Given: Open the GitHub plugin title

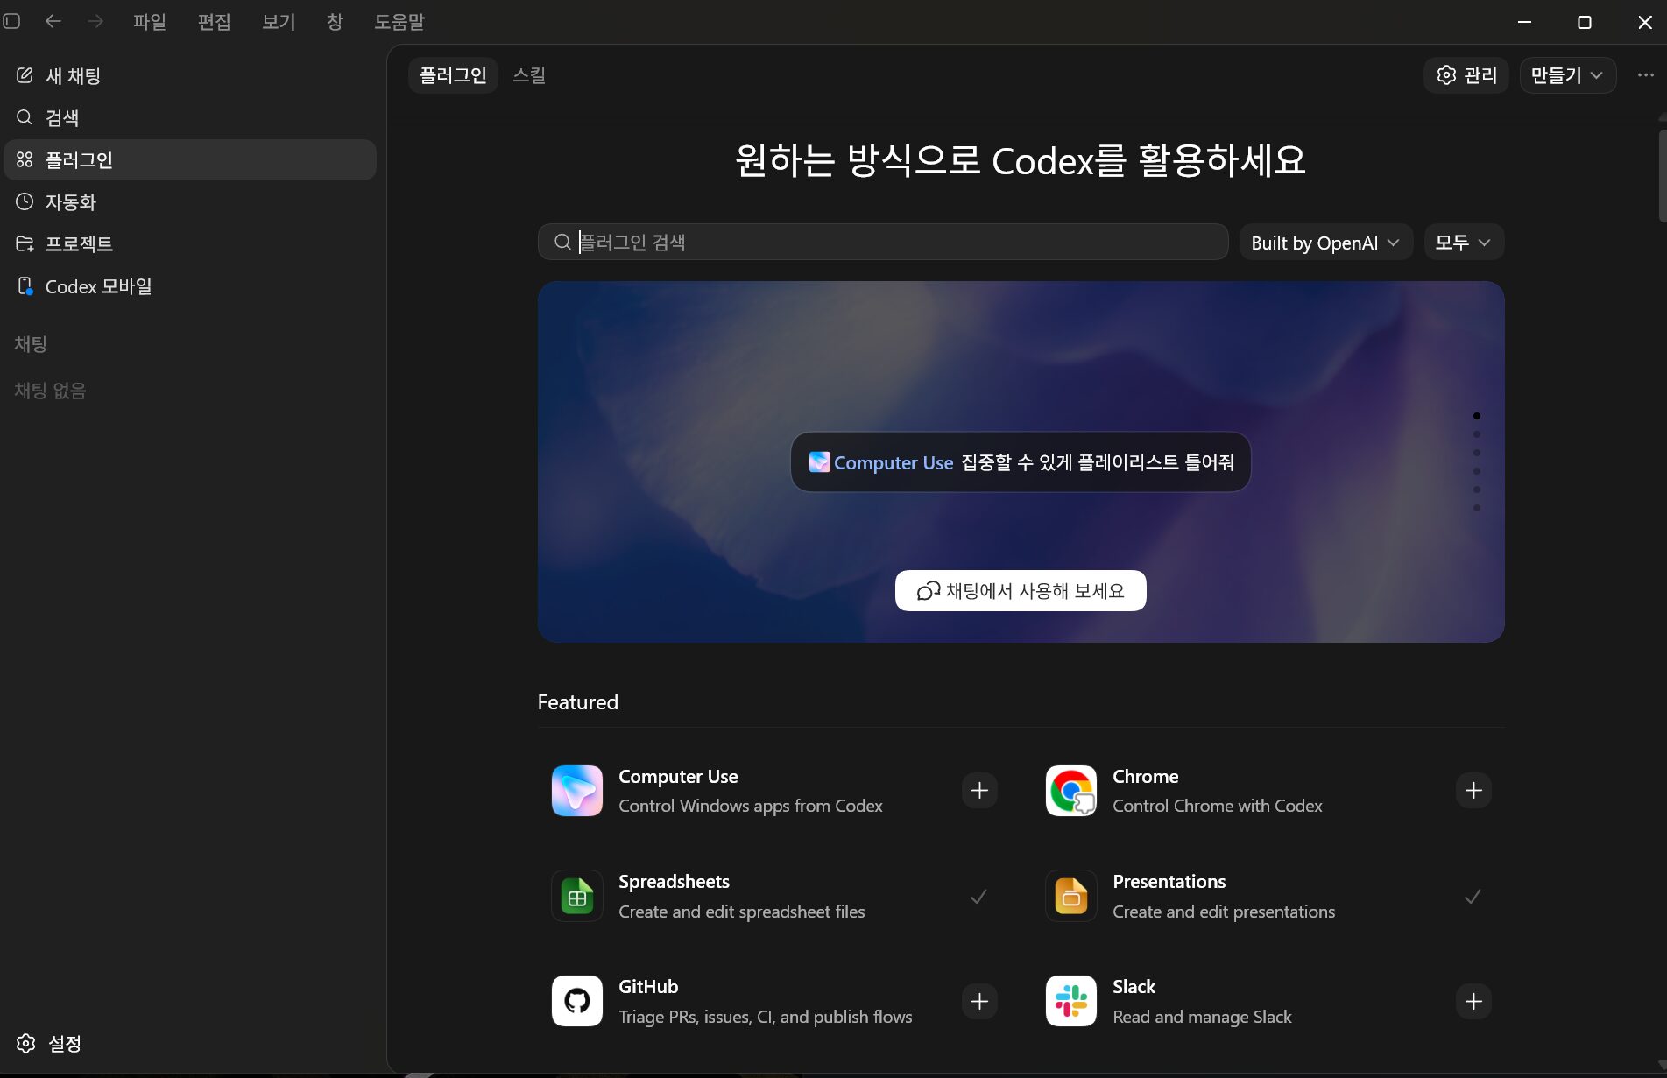Looking at the screenshot, I should coord(648,987).
